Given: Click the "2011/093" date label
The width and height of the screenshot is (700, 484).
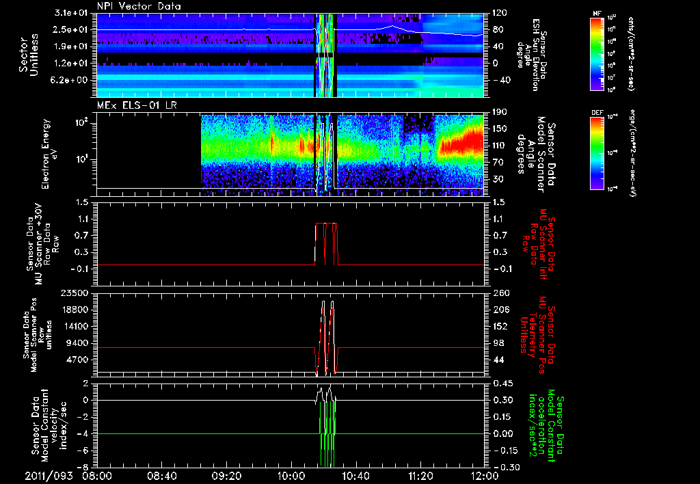Looking at the screenshot, I should [49, 476].
